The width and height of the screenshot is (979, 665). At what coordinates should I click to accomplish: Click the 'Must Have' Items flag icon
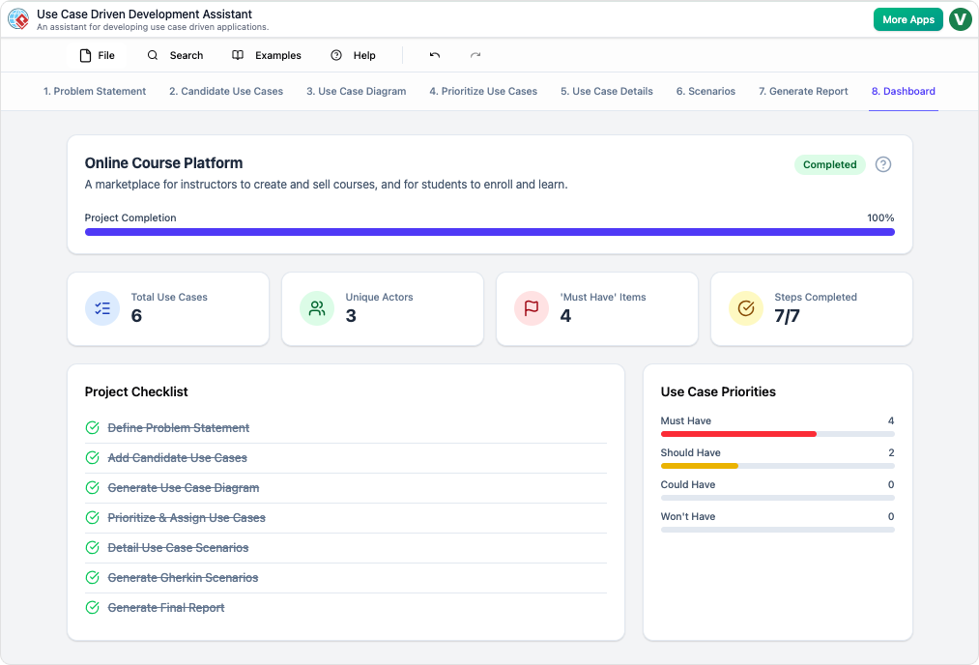click(532, 308)
